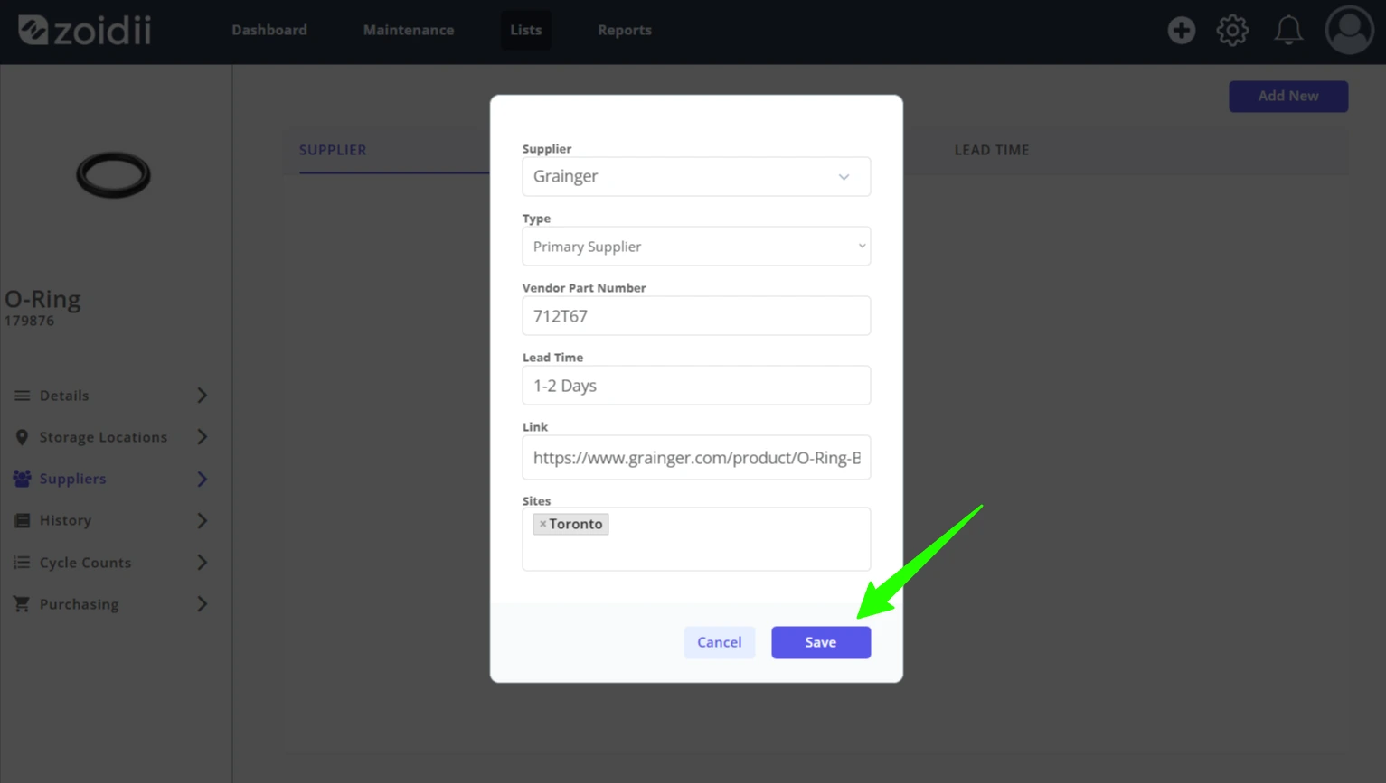Expand the Cycle Counts chevron
The width and height of the screenshot is (1386, 783).
coord(202,563)
